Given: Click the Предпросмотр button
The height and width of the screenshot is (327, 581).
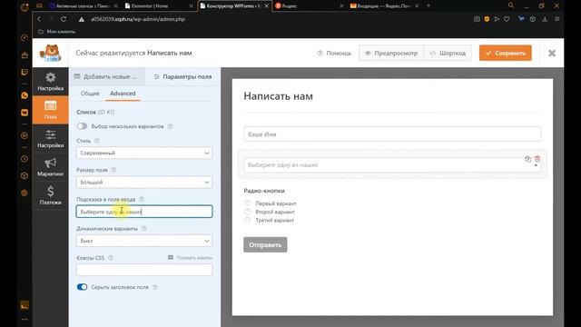Looking at the screenshot, I should (391, 53).
